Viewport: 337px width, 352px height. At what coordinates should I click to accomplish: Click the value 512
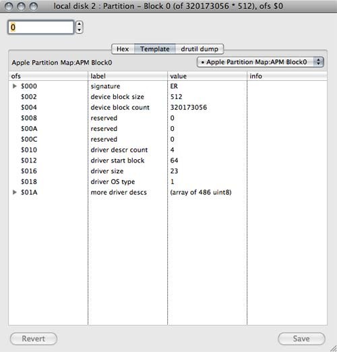pyautogui.click(x=176, y=97)
